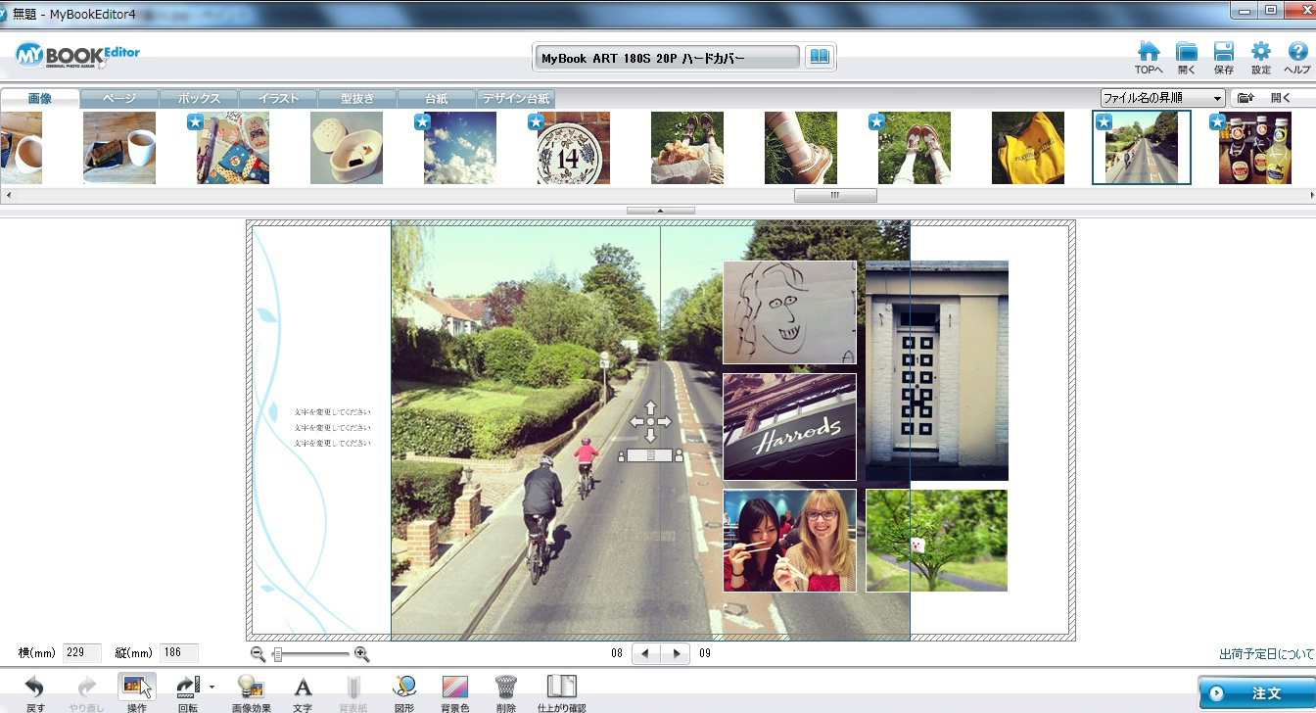Click the 注文 order button
The image size is (1316, 713).
pos(1256,693)
